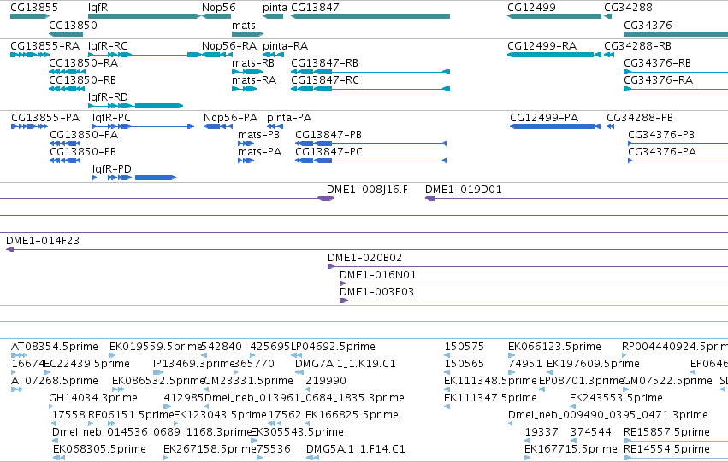The image size is (728, 462).
Task: Select the mats-RB transcript
Action: 248,72
